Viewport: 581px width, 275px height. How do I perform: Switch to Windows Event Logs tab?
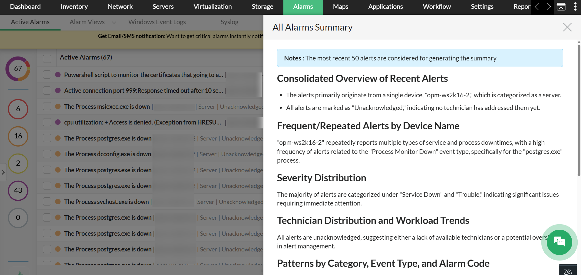tap(157, 22)
